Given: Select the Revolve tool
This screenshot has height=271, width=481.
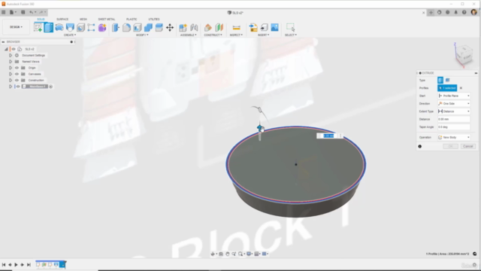Looking at the screenshot, I should (x=59, y=27).
